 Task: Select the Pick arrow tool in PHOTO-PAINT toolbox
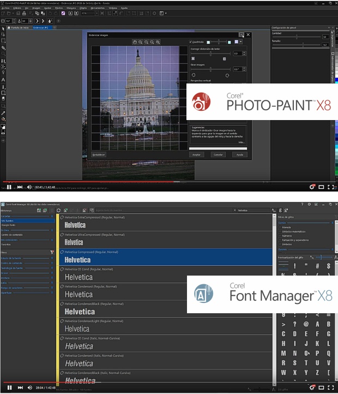click(3, 29)
